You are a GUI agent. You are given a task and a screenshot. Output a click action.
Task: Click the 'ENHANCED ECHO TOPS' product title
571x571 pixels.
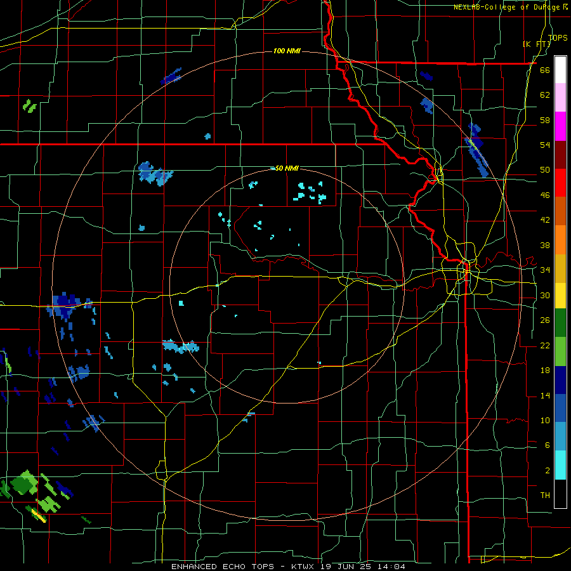[223, 567]
